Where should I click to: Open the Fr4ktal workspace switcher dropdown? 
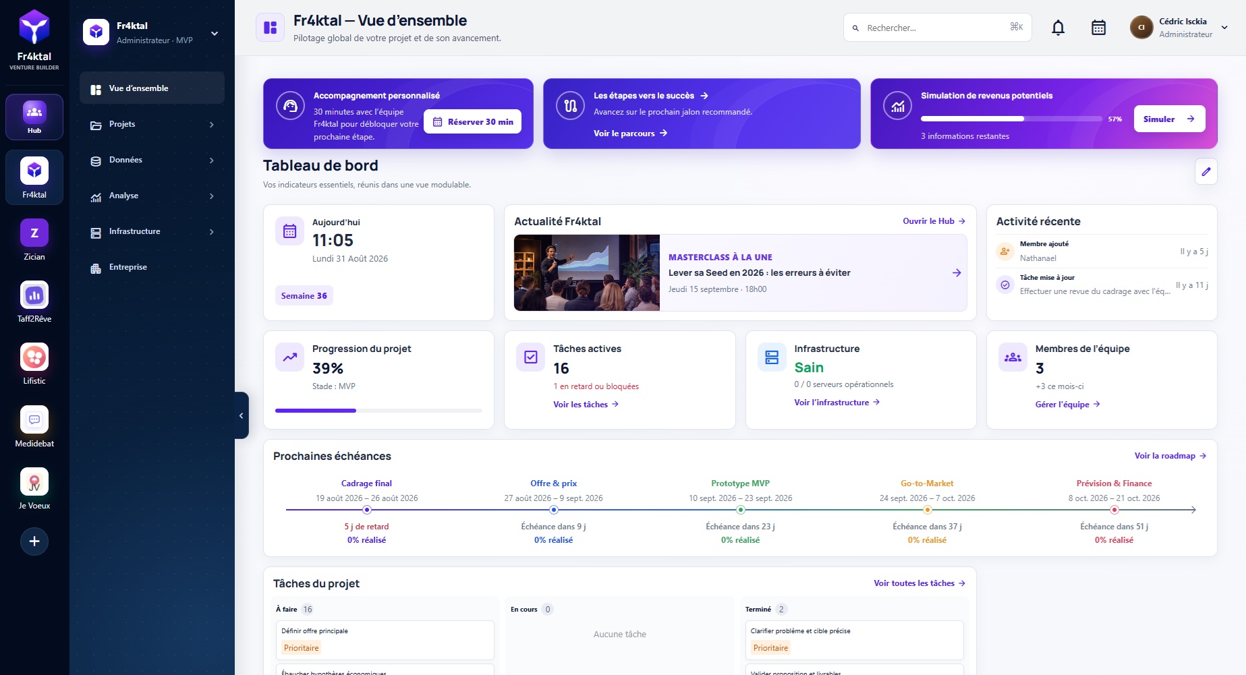(215, 33)
